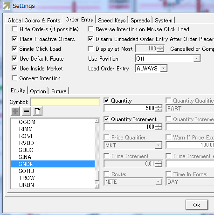
Task: Enable Convert Intention checkbox
Action: coord(14,78)
